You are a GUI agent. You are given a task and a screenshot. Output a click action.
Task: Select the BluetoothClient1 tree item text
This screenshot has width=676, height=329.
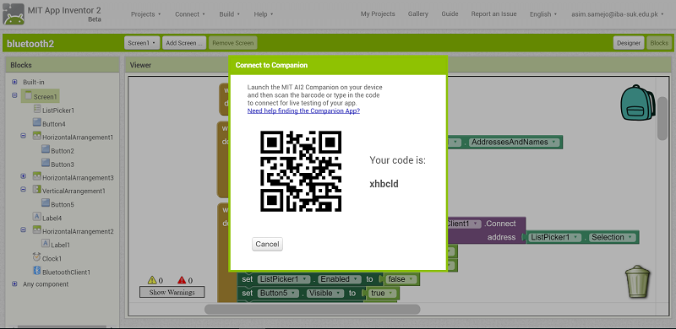pos(67,272)
